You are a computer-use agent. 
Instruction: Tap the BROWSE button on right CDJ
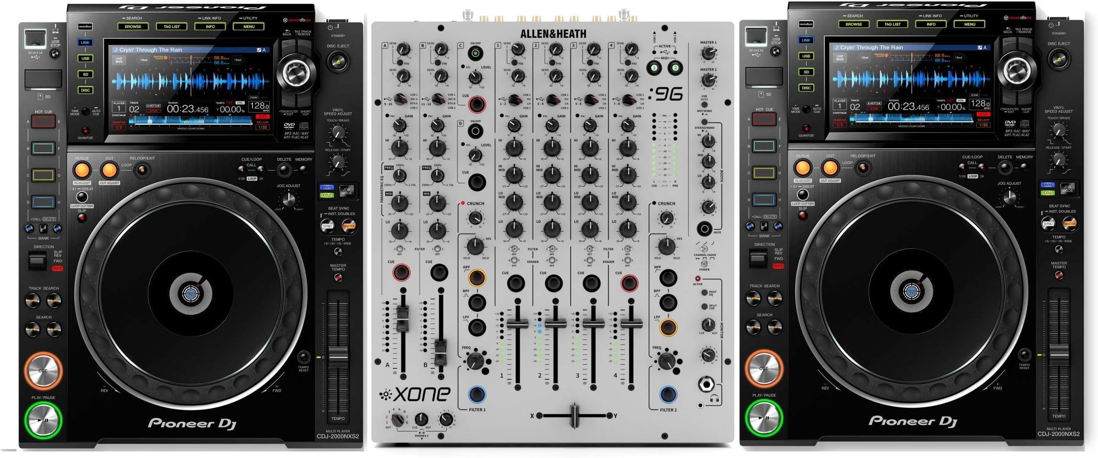pos(854,25)
